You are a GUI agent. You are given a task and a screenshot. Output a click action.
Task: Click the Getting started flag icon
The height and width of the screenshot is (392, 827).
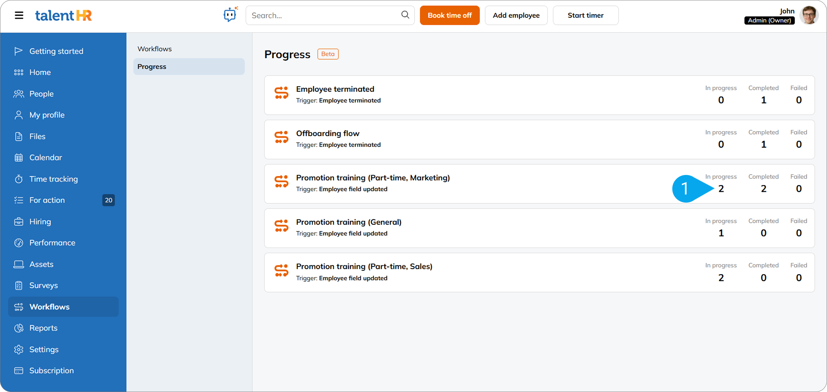coord(18,51)
